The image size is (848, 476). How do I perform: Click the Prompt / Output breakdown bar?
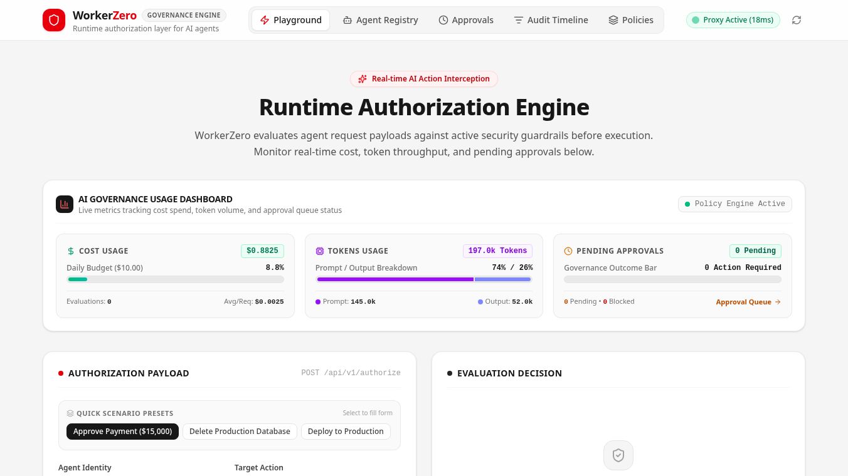(x=424, y=279)
